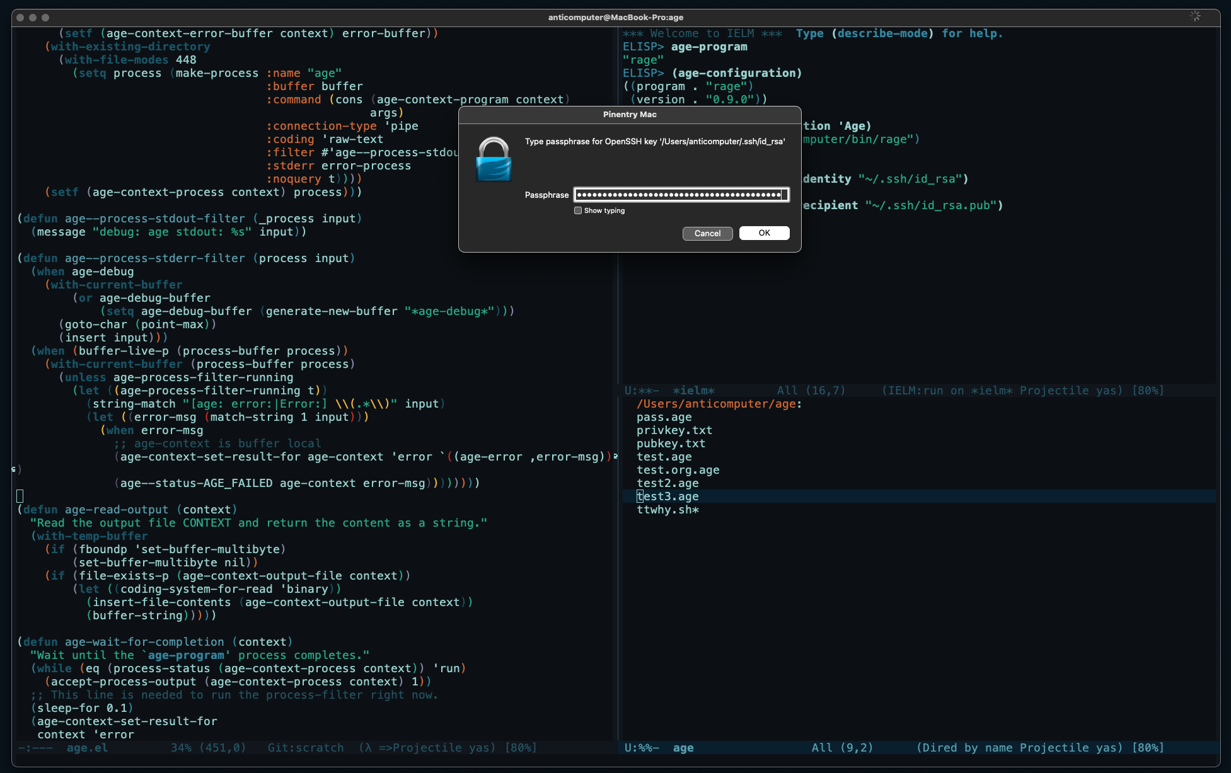Click the age.el buffer name in mode line
Image resolution: width=1231 pixels, height=773 pixels.
click(x=87, y=748)
